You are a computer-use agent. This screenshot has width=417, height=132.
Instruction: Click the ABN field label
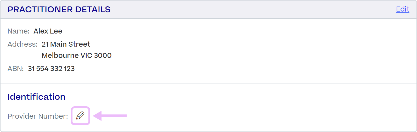pos(15,69)
